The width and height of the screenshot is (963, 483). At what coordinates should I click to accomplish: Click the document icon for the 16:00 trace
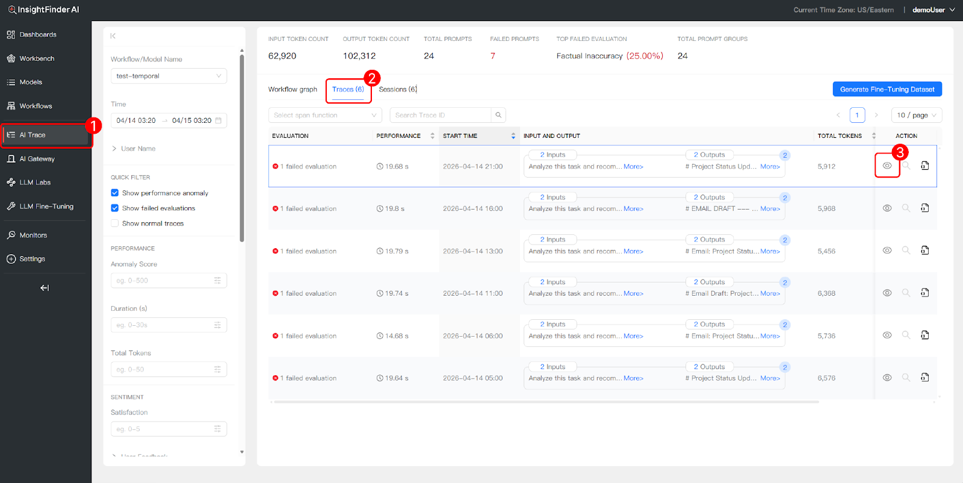pyautogui.click(x=924, y=208)
